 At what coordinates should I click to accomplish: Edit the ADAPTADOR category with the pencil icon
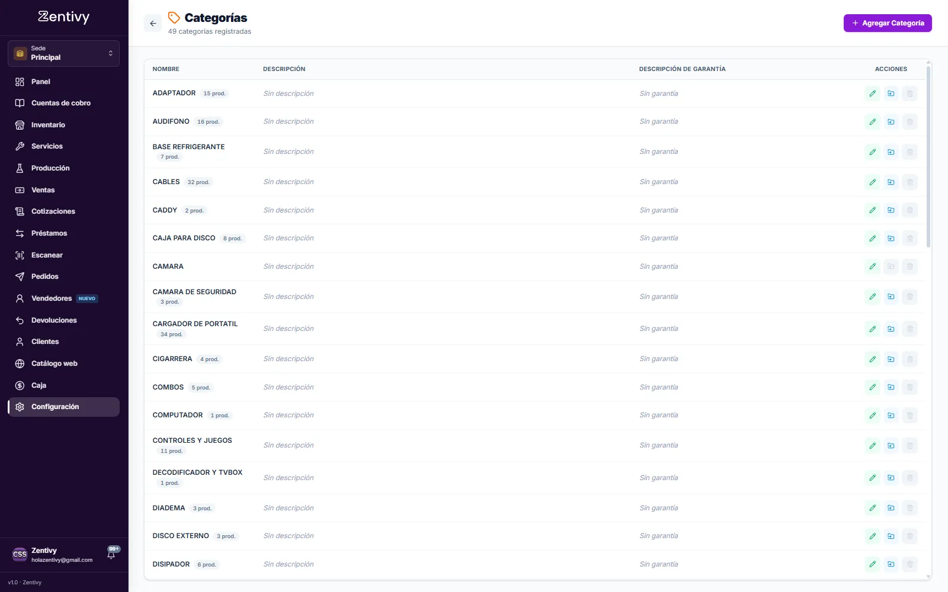click(872, 94)
